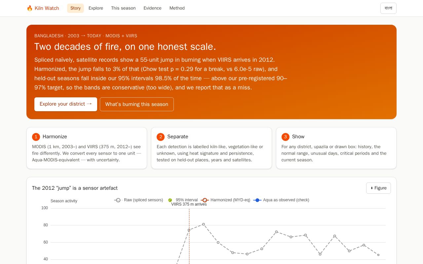Click the 'Season activity' axis title
Screen dimensions: 423x264
tap(64, 201)
